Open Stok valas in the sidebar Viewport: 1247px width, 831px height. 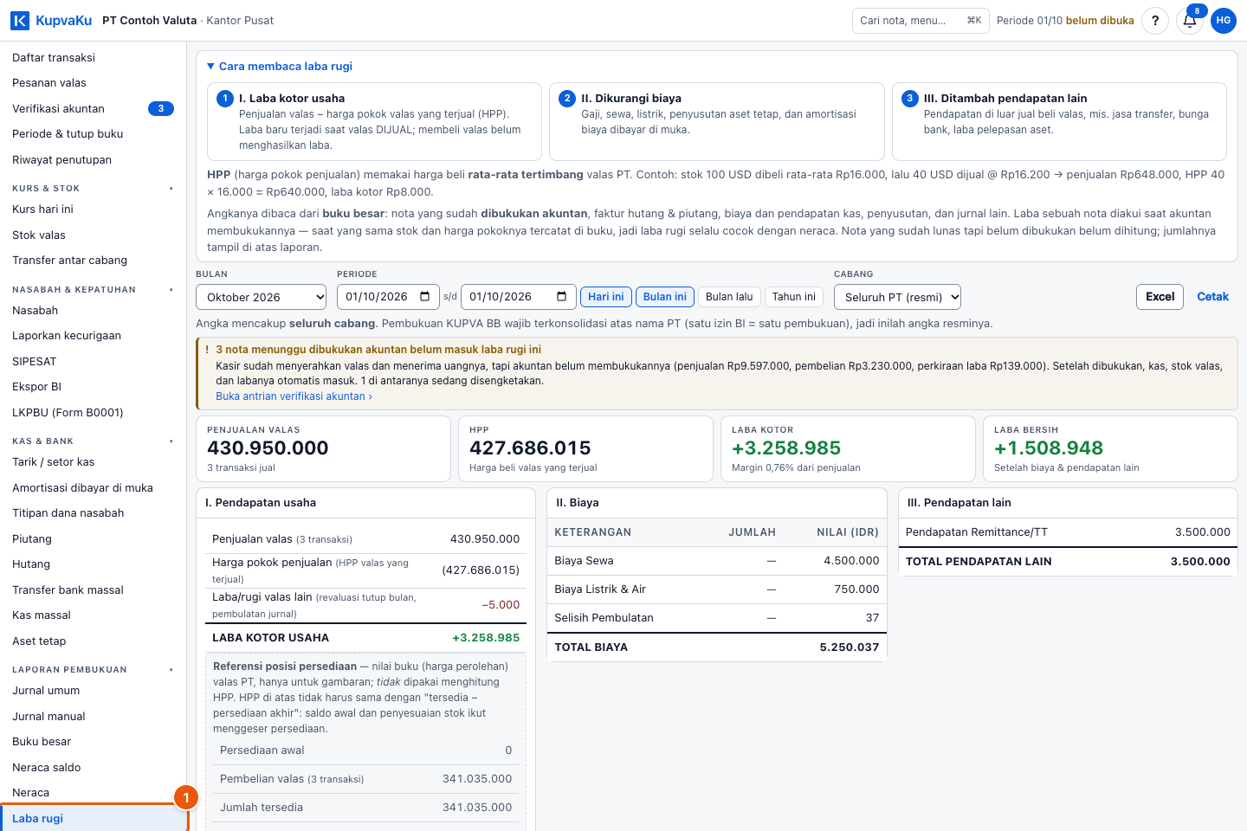coord(93,235)
